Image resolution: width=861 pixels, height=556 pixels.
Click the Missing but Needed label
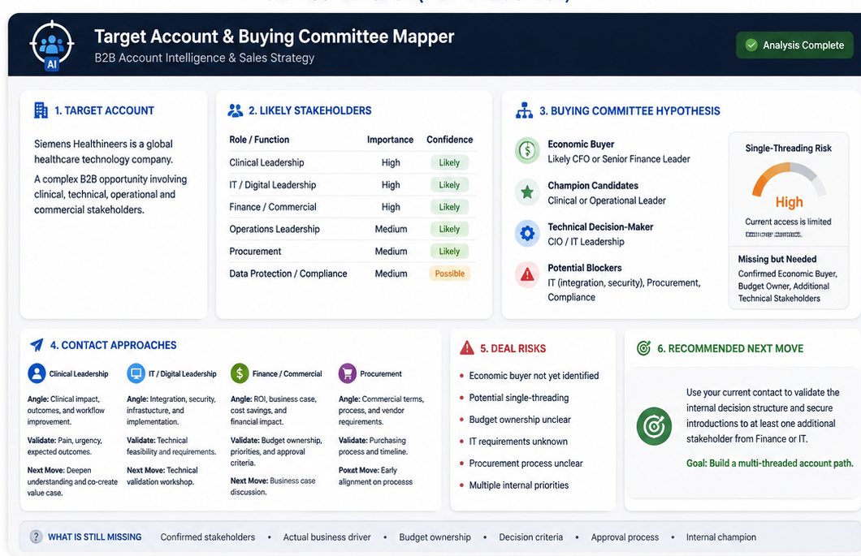[777, 259]
